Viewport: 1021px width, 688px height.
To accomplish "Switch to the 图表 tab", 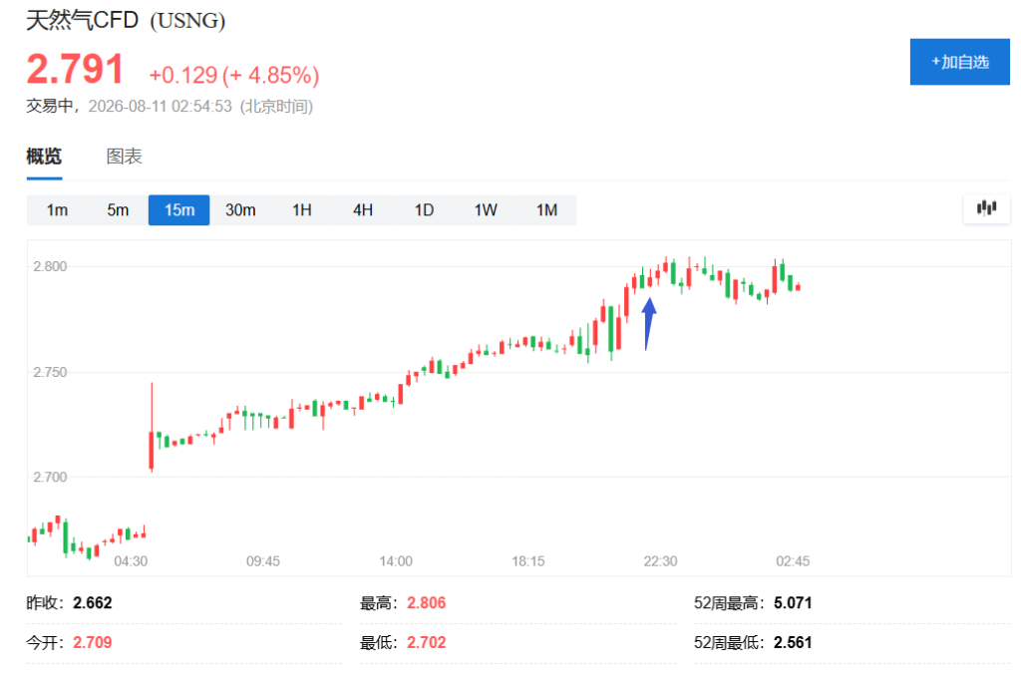I will tap(124, 157).
